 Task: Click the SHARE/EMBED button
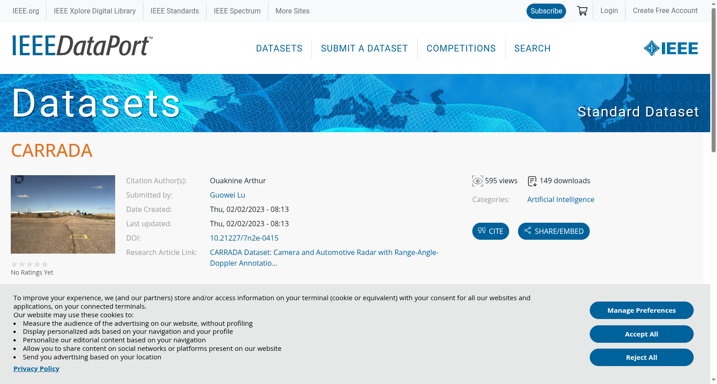click(x=554, y=231)
